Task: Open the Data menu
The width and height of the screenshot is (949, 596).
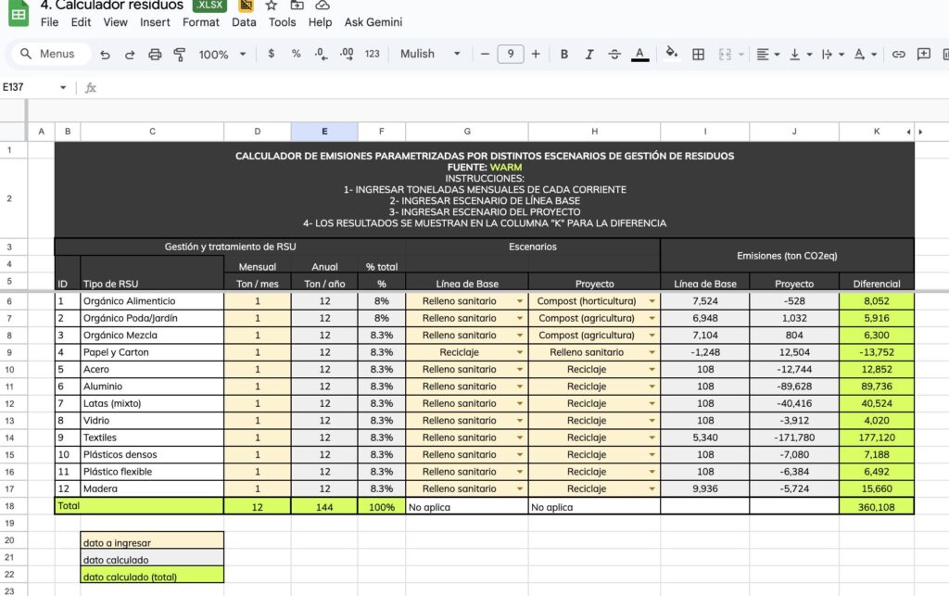Action: pyautogui.click(x=243, y=22)
